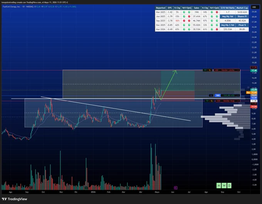Click the Sep 2025 row label
The height and width of the screenshot is (204, 262).
(x=161, y=21)
